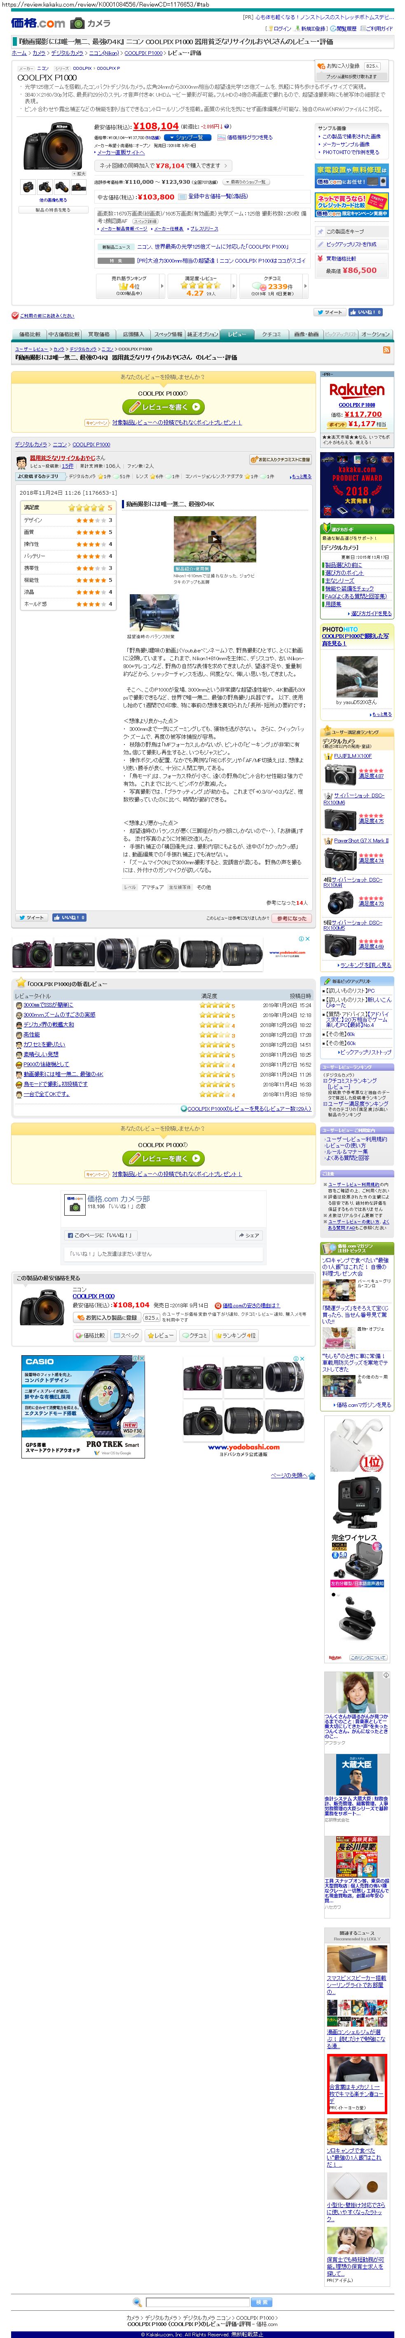Switch to the スペック情報 tab
Image resolution: width=405 pixels, height=2338 pixels.
[167, 334]
